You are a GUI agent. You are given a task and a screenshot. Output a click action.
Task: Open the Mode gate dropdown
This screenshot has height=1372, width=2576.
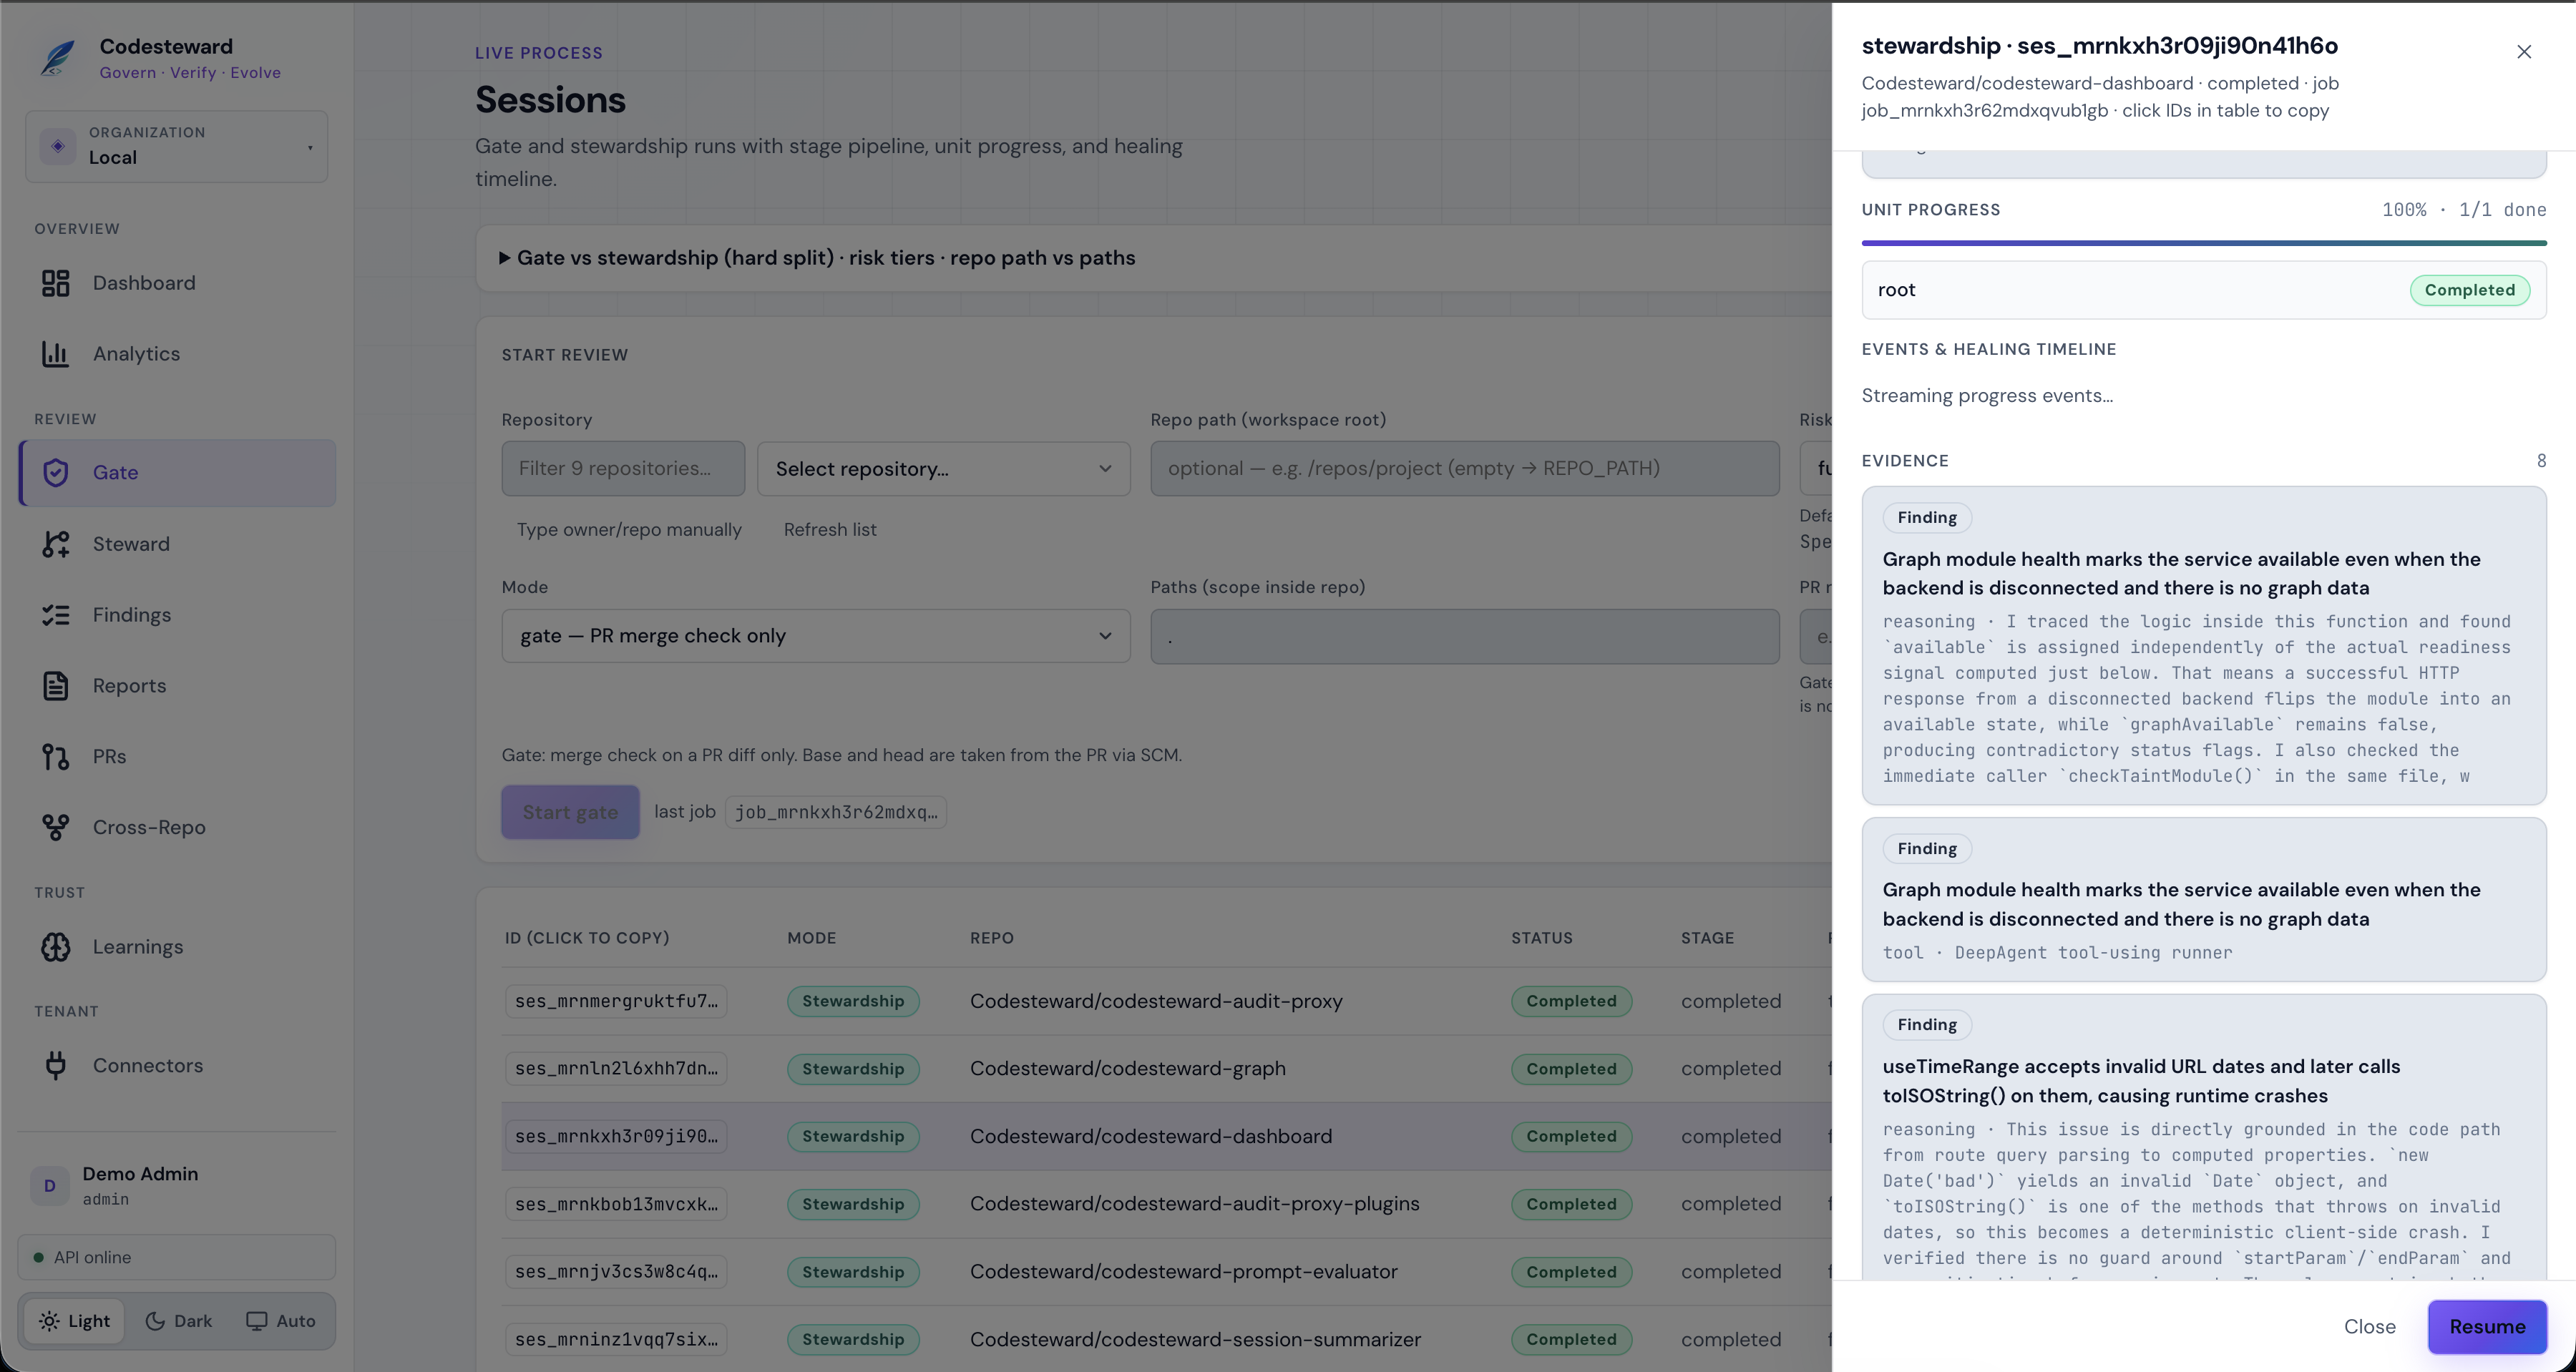pyautogui.click(x=816, y=636)
